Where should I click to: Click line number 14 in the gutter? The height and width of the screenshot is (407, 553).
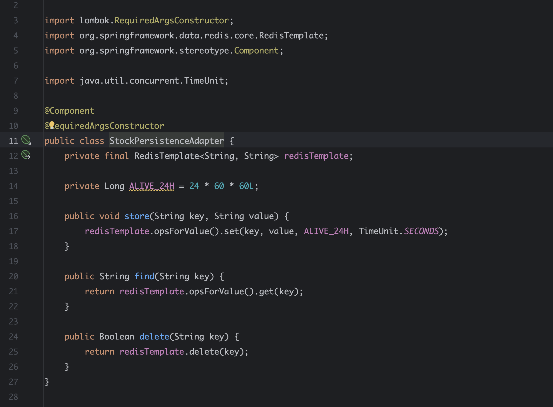14,186
